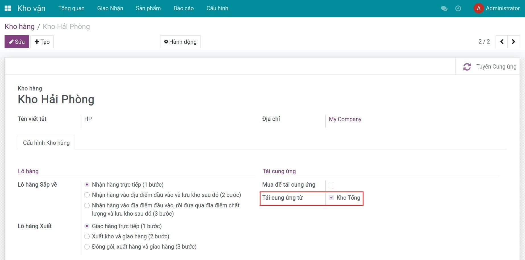Open the apps grid menu

pos(8,8)
